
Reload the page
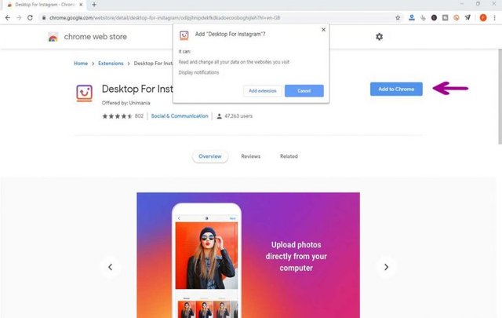(x=30, y=17)
